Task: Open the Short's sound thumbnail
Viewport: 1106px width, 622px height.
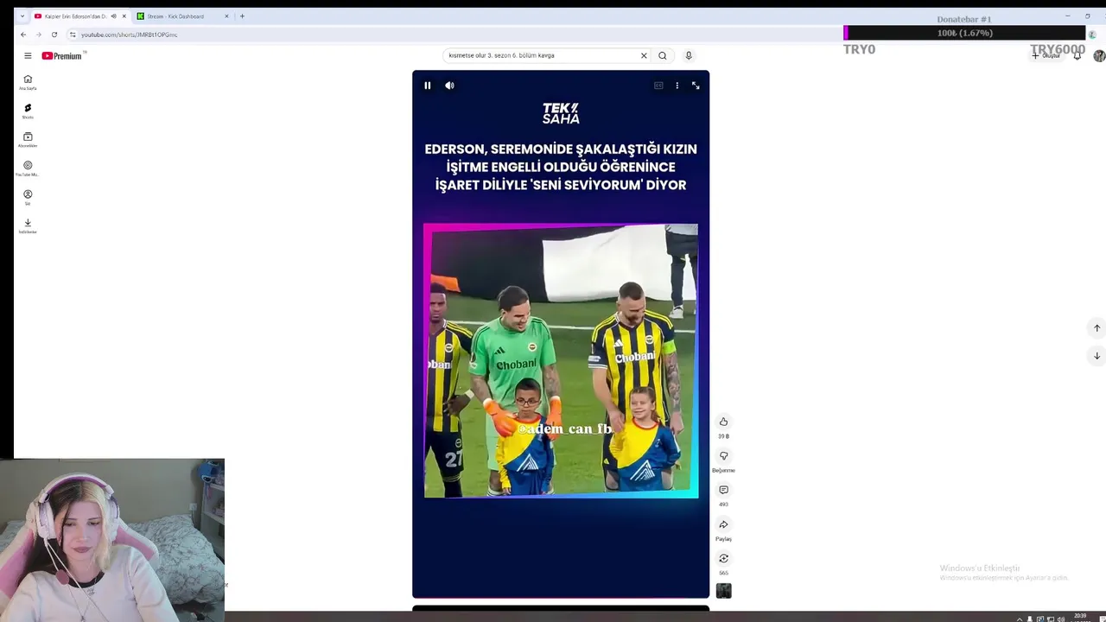Action: tap(723, 591)
